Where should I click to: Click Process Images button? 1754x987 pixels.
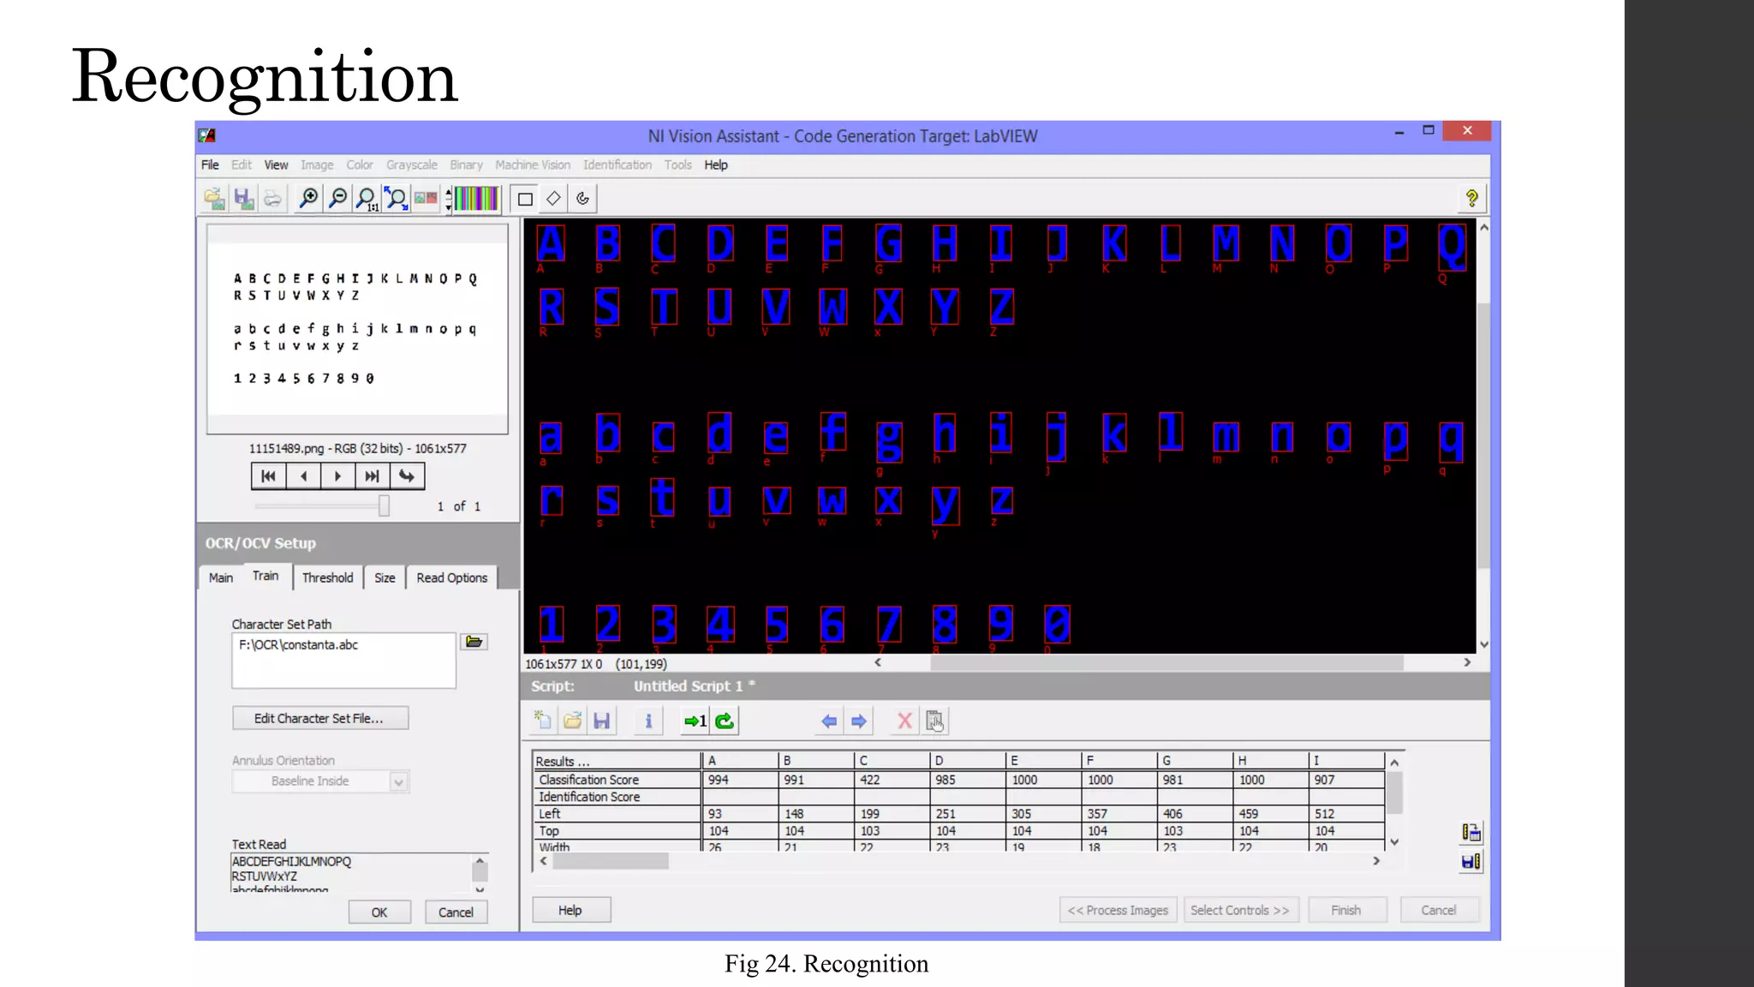tap(1118, 910)
